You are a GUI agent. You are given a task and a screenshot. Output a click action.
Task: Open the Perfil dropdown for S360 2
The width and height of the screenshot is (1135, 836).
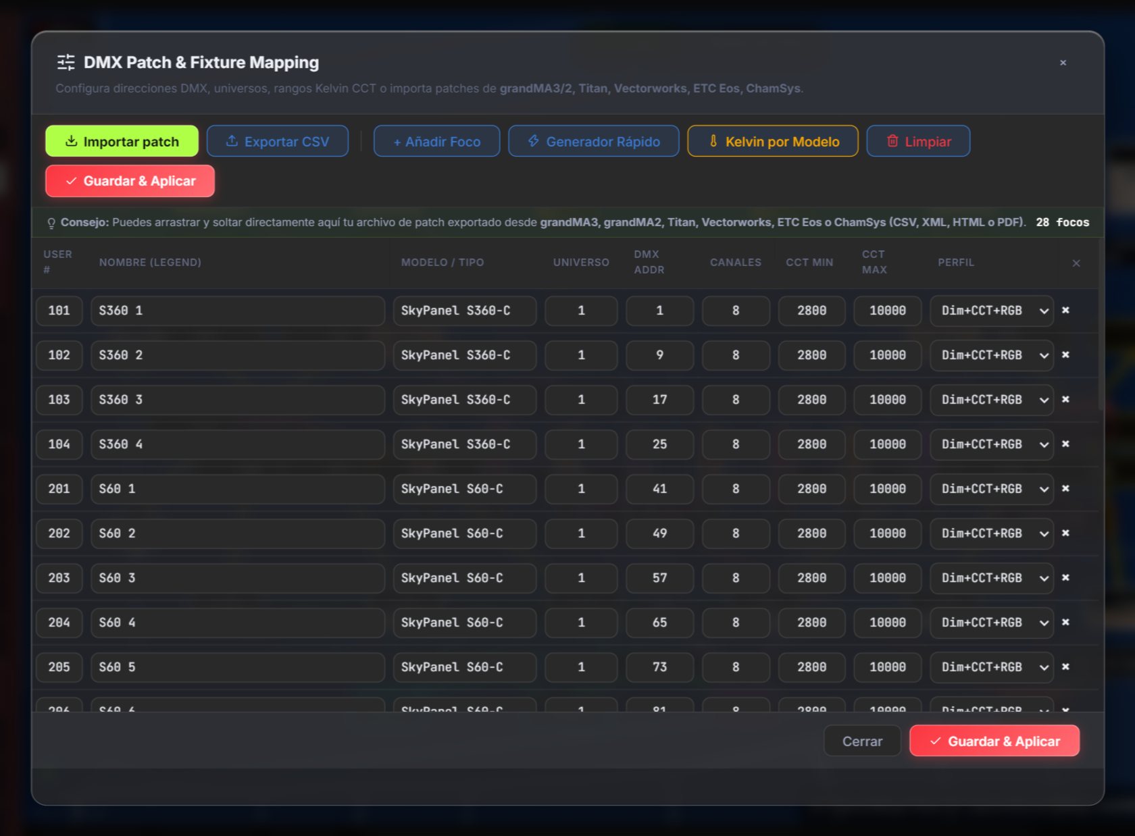click(x=992, y=355)
